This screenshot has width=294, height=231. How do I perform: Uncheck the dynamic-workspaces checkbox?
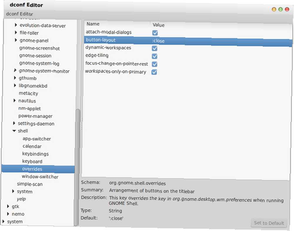click(x=155, y=48)
